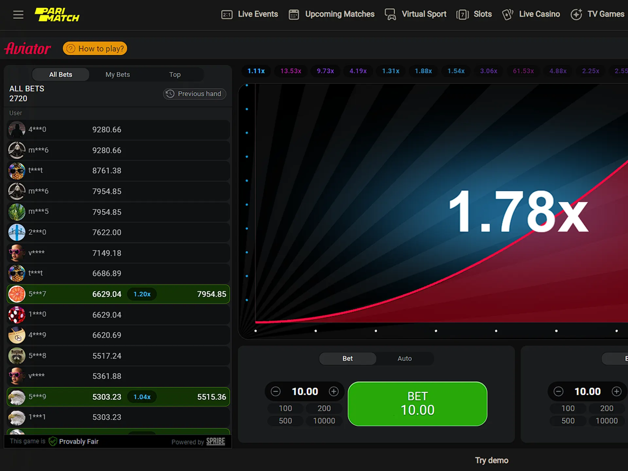628x471 pixels.
Task: Click the Parimatch logo
Action: (x=57, y=14)
